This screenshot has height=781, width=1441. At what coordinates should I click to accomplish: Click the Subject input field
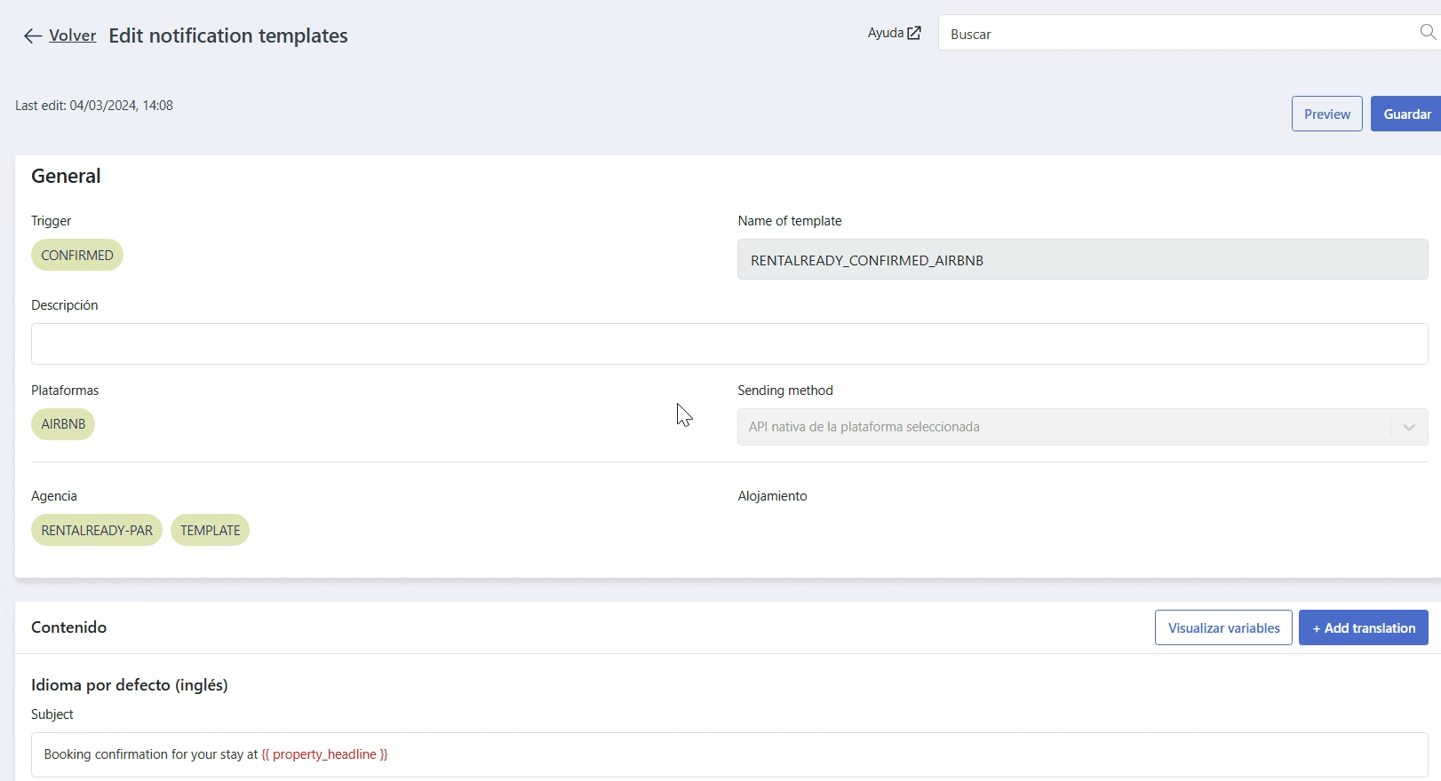[x=729, y=754]
